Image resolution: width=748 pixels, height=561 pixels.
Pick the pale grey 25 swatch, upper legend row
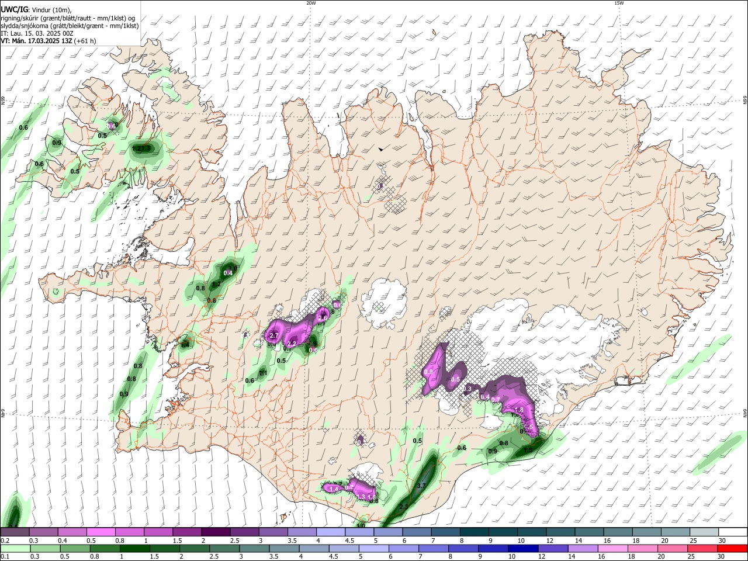click(705, 532)
